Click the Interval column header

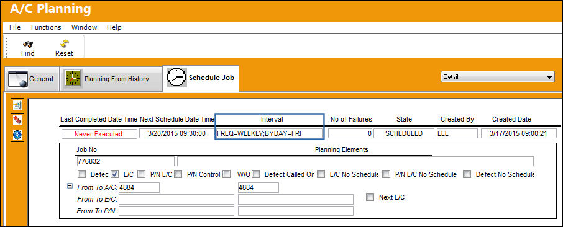272,119
